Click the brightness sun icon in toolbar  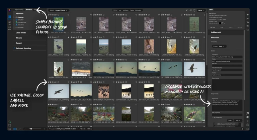[194, 10]
